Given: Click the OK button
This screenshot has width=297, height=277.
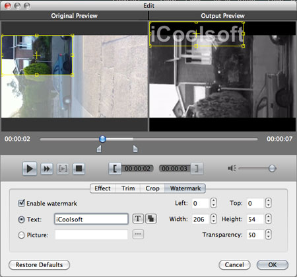Looking at the screenshot, I should (273, 265).
